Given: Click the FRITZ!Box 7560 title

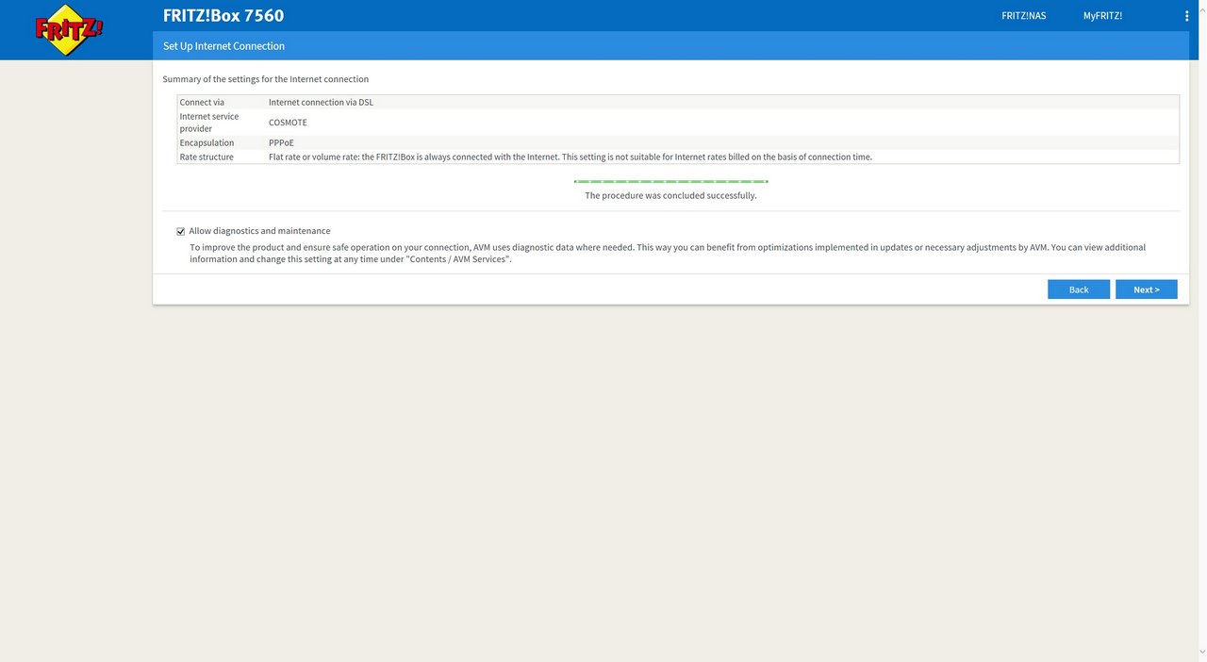Looking at the screenshot, I should coord(223,15).
